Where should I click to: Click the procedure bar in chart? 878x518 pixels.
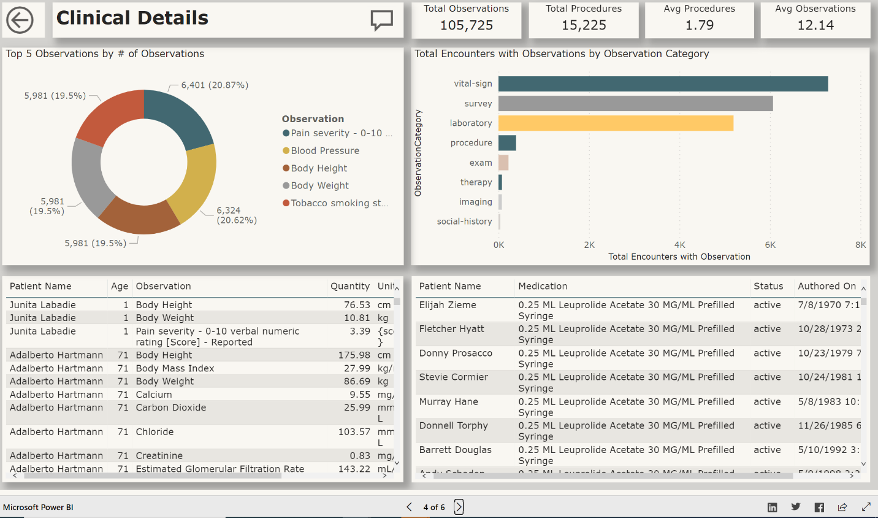pyautogui.click(x=507, y=142)
